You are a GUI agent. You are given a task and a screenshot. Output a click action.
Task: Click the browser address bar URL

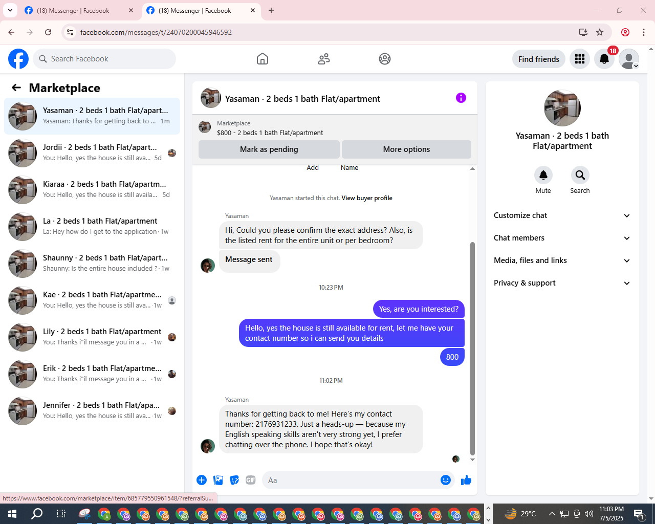pos(156,32)
